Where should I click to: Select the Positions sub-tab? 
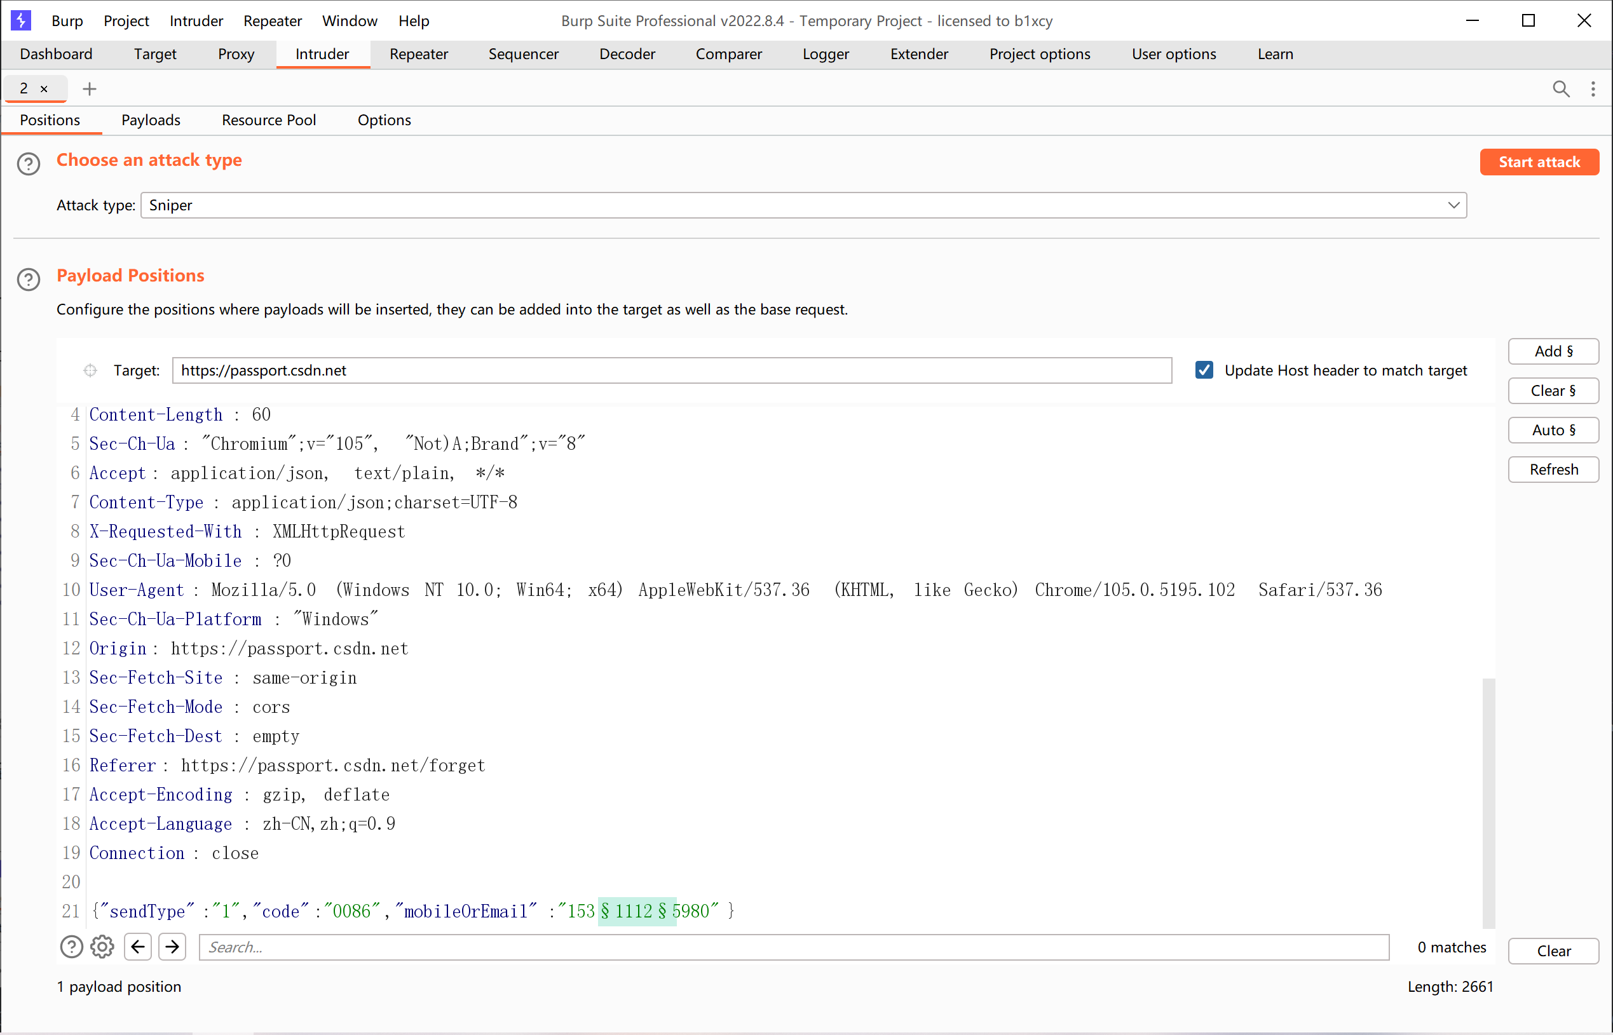pyautogui.click(x=50, y=119)
